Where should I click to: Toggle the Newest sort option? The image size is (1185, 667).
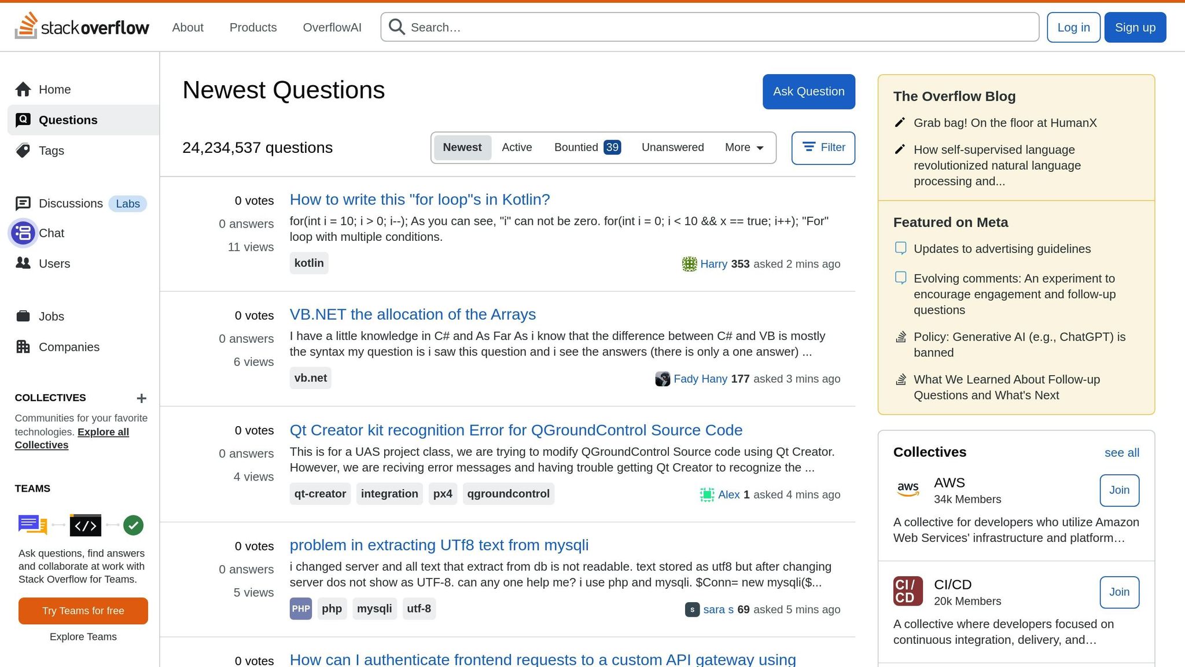click(462, 147)
